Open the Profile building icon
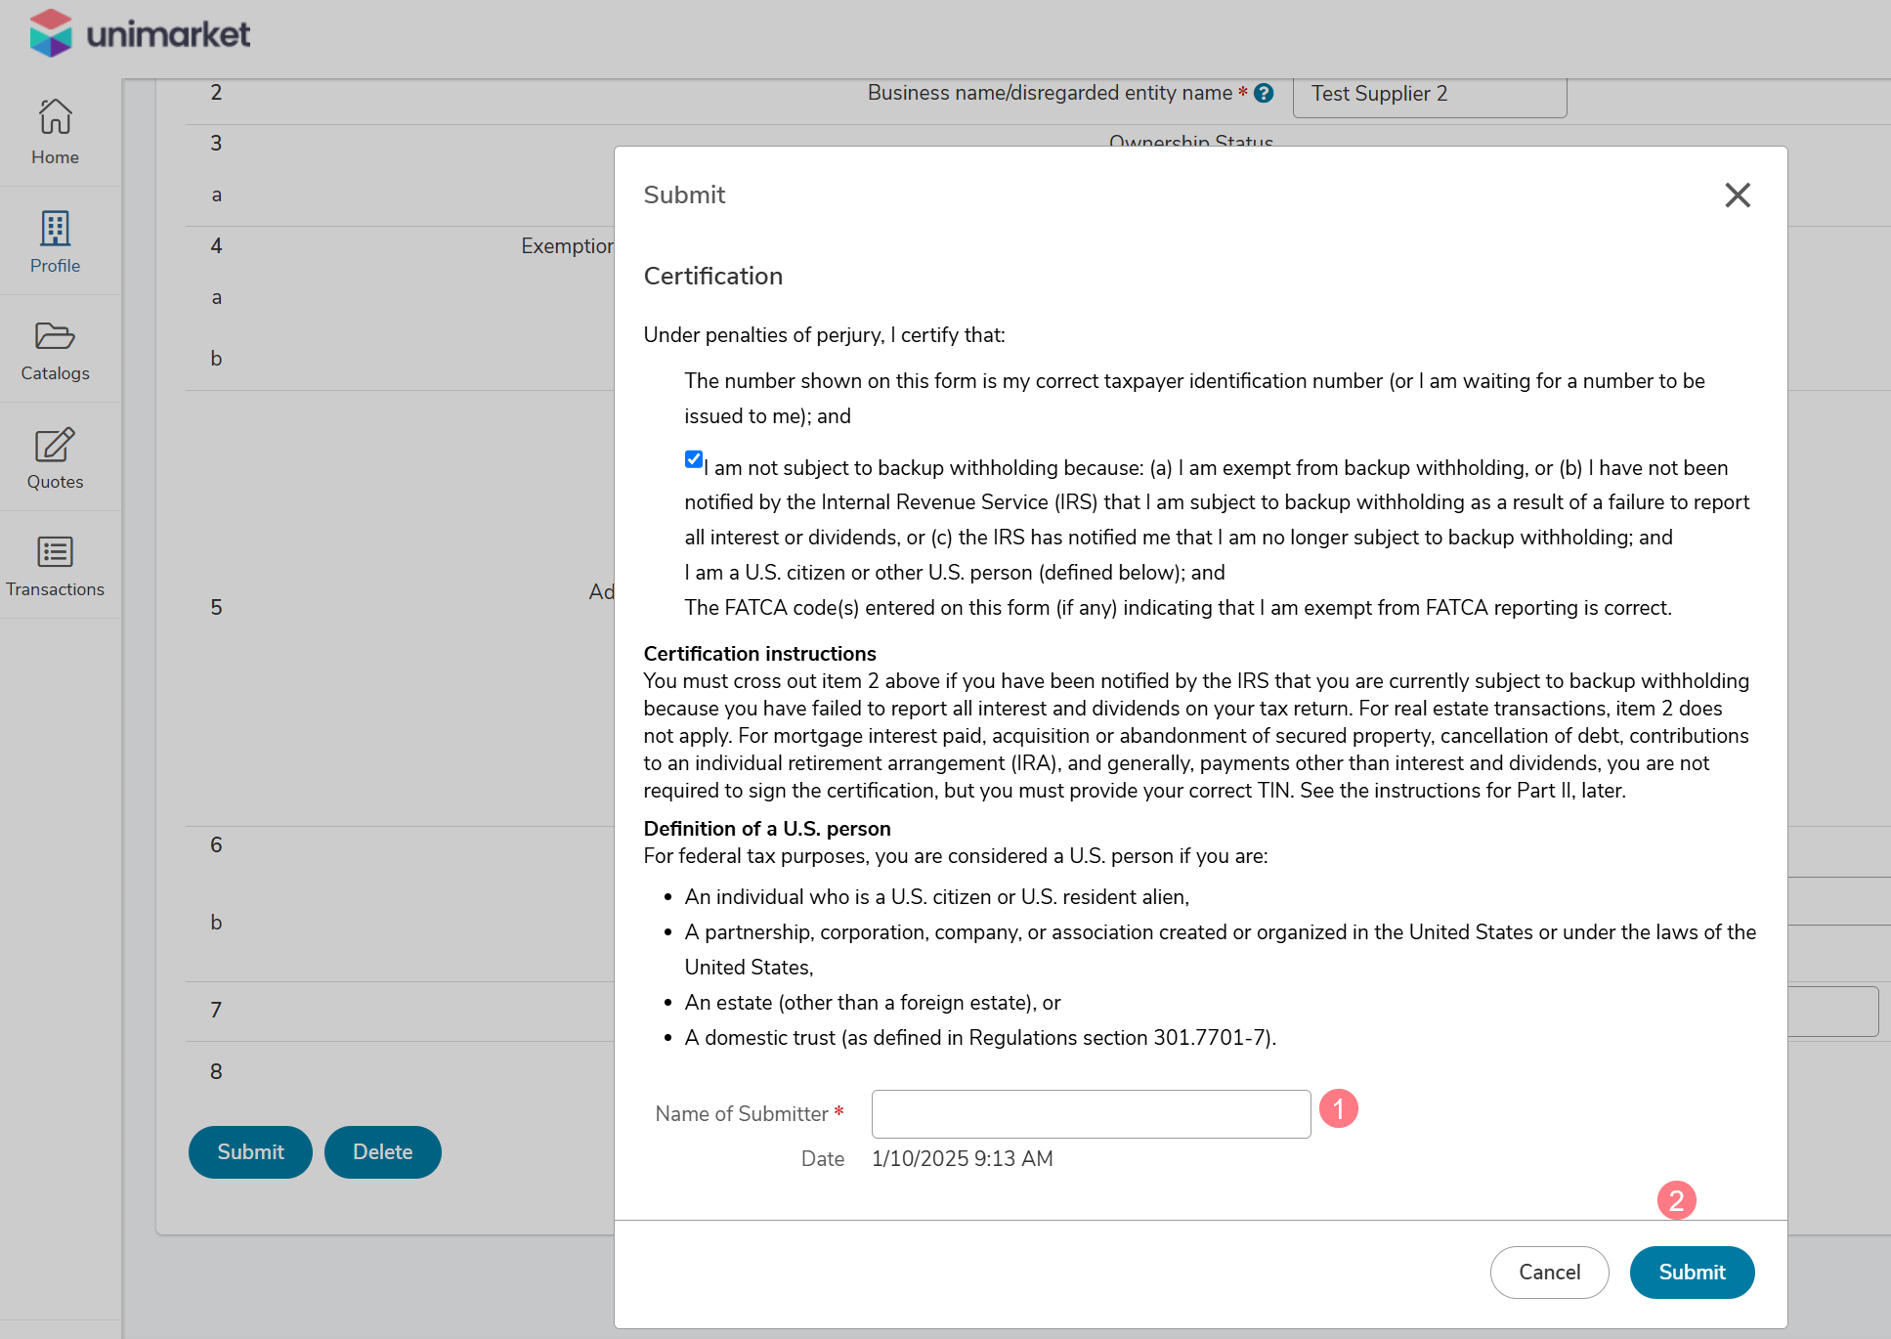This screenshot has width=1891, height=1339. 55,227
